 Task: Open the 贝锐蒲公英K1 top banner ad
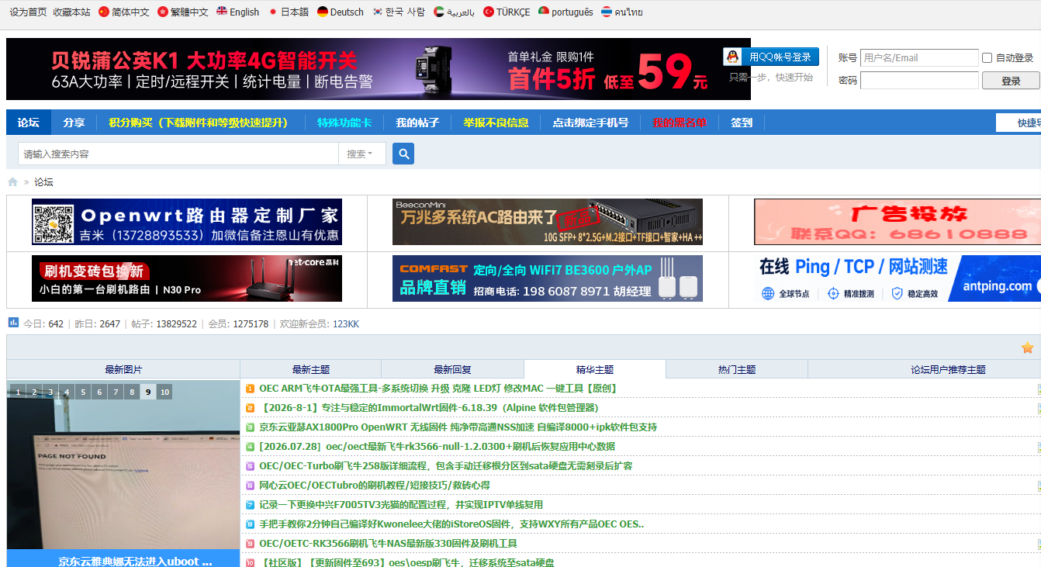[x=379, y=69]
